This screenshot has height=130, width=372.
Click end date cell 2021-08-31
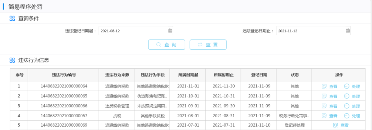point(223,116)
